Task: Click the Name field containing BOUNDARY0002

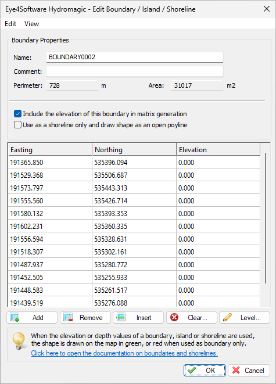Action: pyautogui.click(x=135, y=57)
